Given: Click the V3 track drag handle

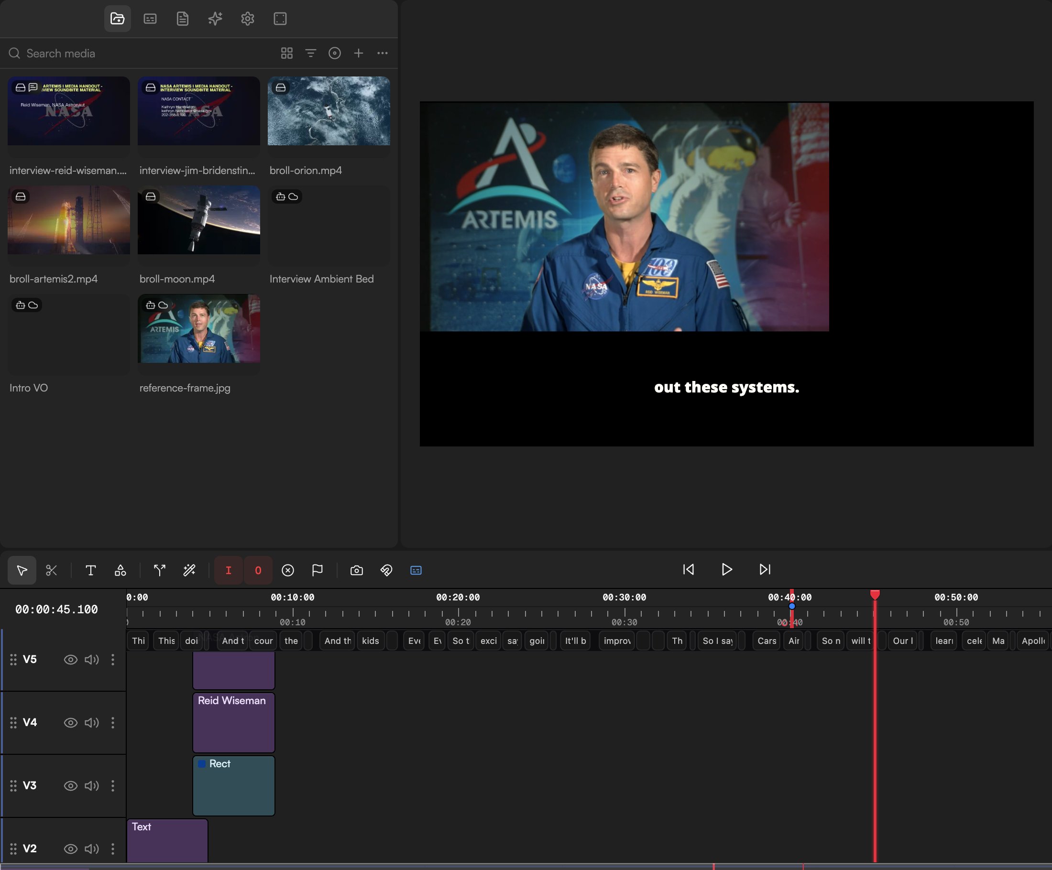Looking at the screenshot, I should pyautogui.click(x=13, y=786).
